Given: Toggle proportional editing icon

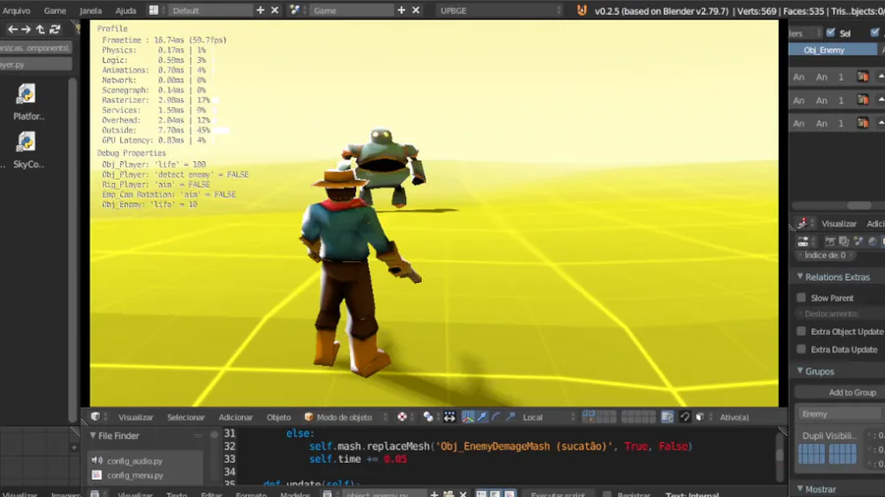Looking at the screenshot, I should click(684, 417).
